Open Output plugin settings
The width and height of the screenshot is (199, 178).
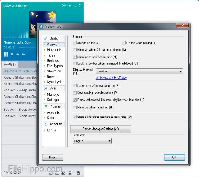(x=52, y=117)
